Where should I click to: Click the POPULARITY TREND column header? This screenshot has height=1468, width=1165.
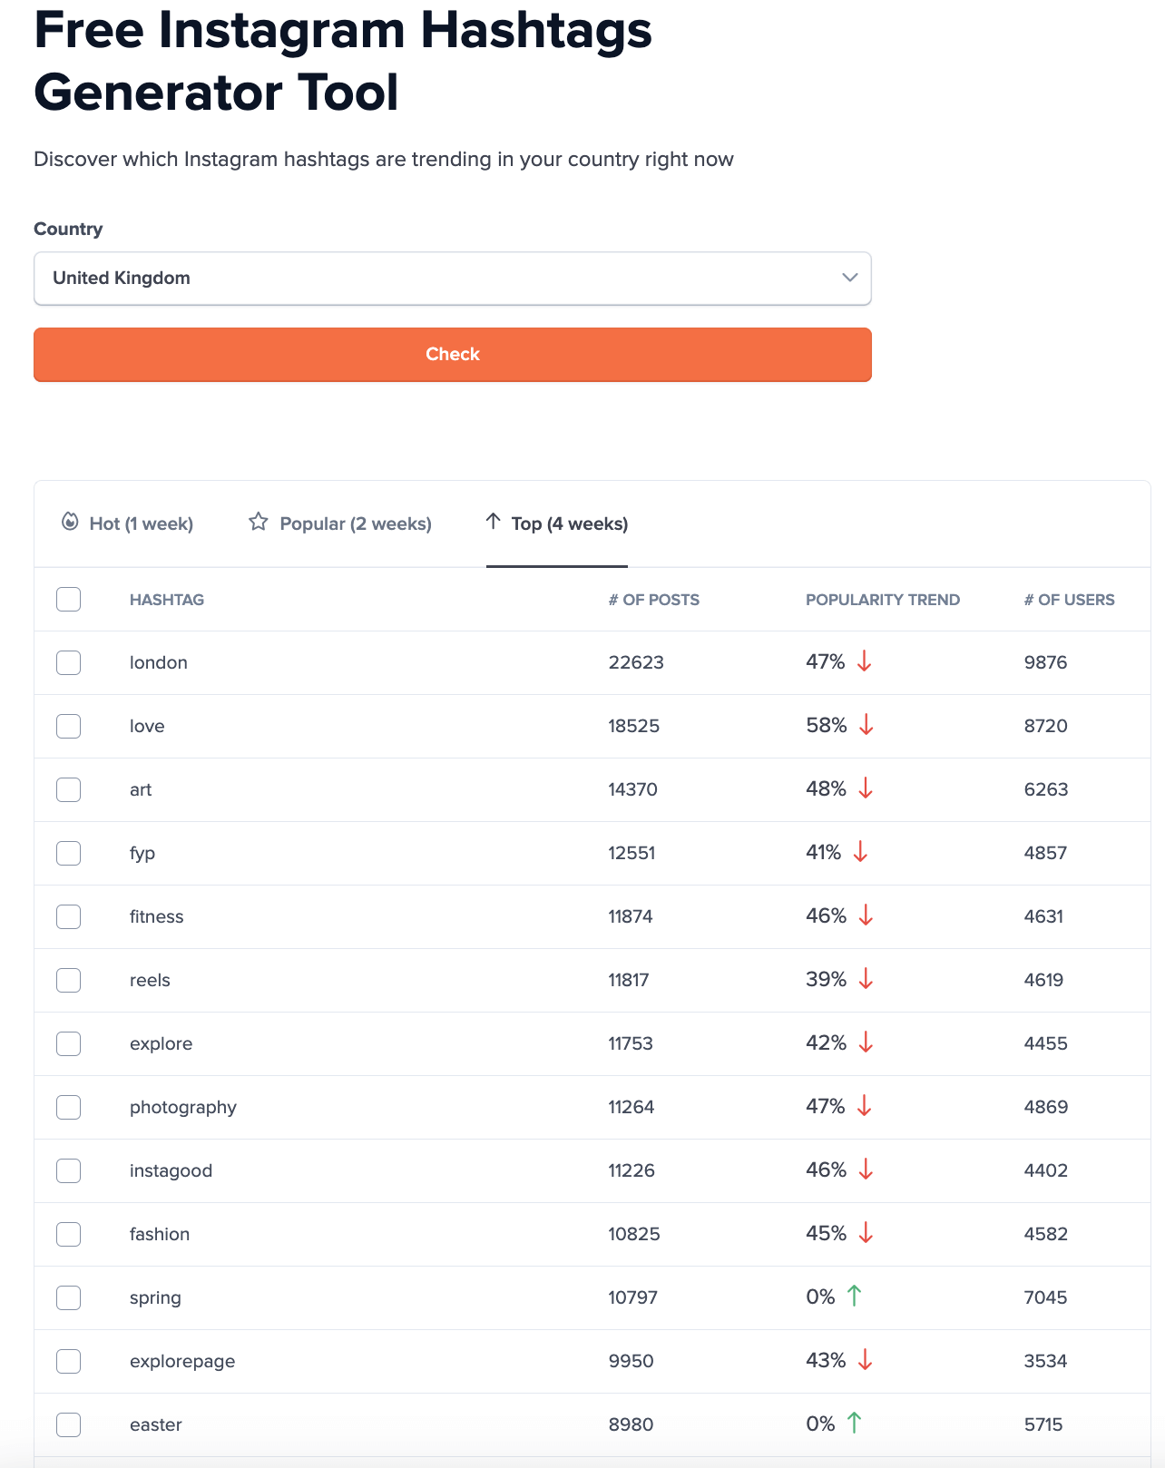[882, 600]
